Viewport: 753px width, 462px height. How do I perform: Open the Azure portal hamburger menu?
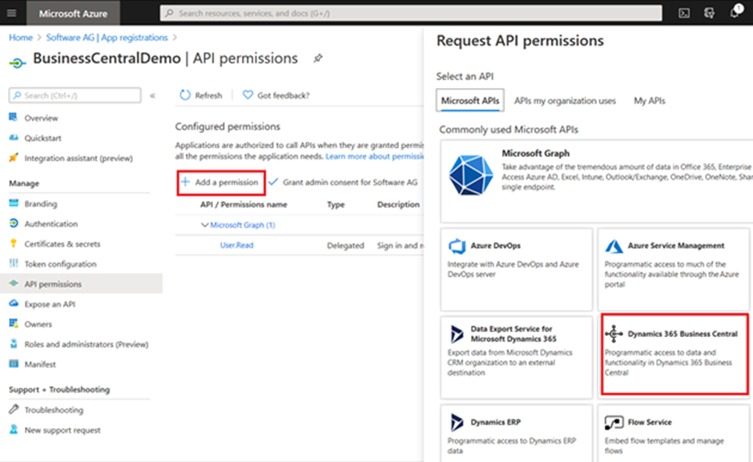point(11,13)
